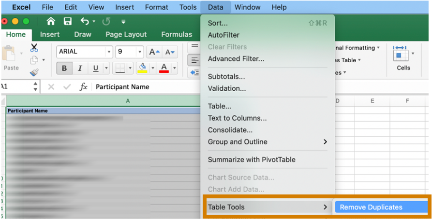This screenshot has height=221, width=432.
Task: Select the Home ribbon tab
Action: pyautogui.click(x=16, y=34)
